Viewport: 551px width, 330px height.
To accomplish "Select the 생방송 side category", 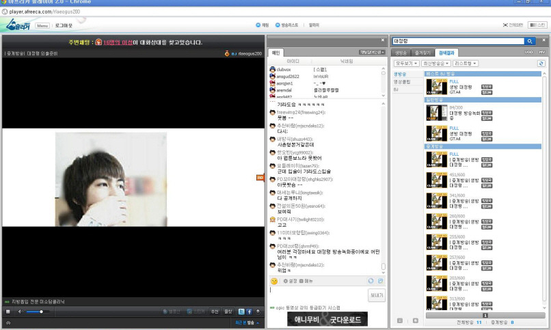I will coord(400,74).
